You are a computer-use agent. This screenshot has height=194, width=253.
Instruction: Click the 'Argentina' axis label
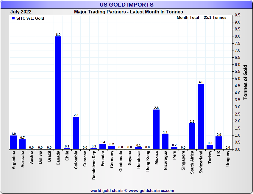tap(13, 160)
